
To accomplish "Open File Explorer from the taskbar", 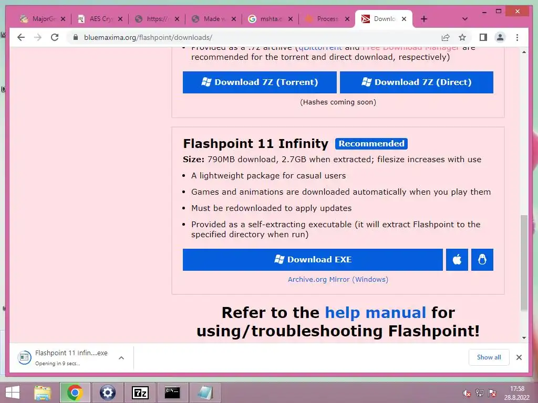I will click(43, 393).
